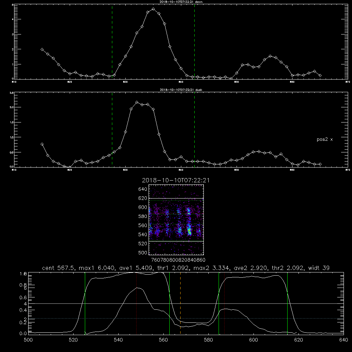Click the '500' label on bottom plot x-axis

pos(28,340)
